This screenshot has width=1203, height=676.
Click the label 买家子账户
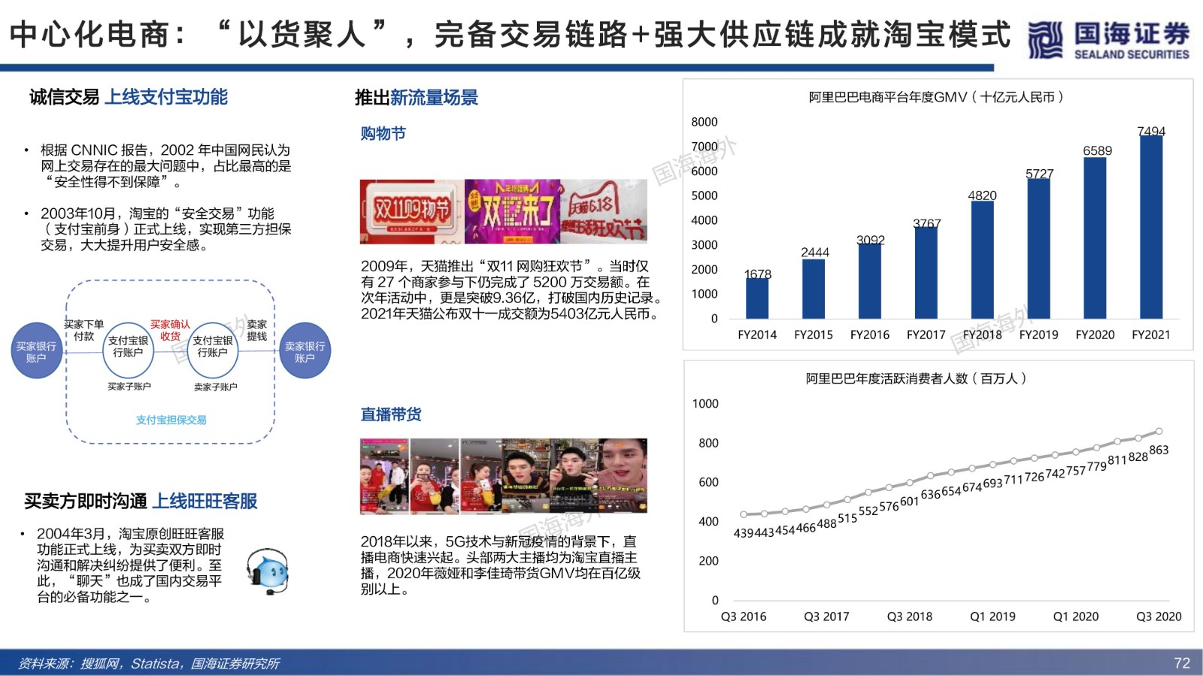tap(129, 387)
